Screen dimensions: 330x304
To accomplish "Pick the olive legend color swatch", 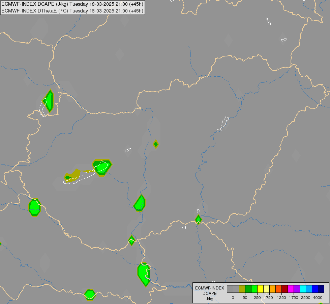I will click(x=242, y=289).
